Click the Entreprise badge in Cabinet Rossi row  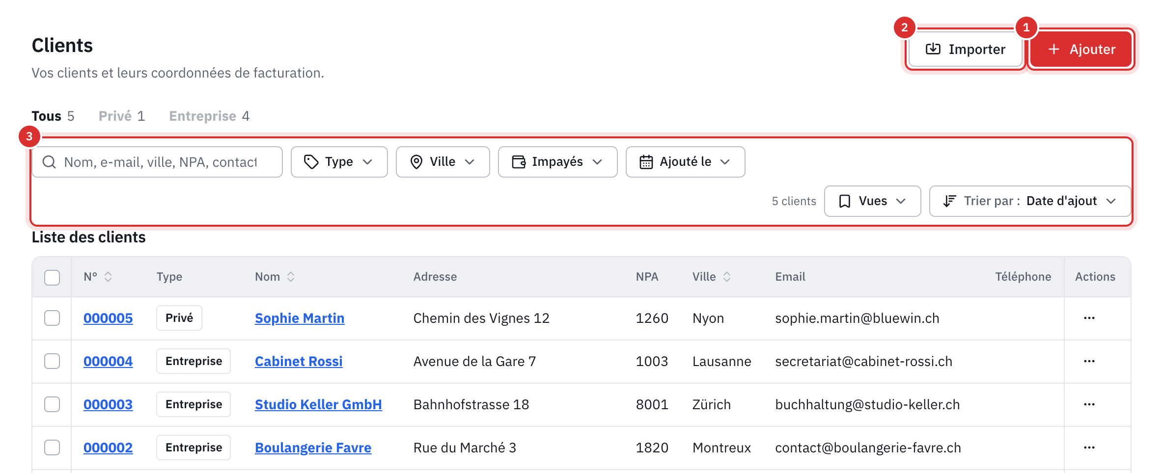point(194,361)
